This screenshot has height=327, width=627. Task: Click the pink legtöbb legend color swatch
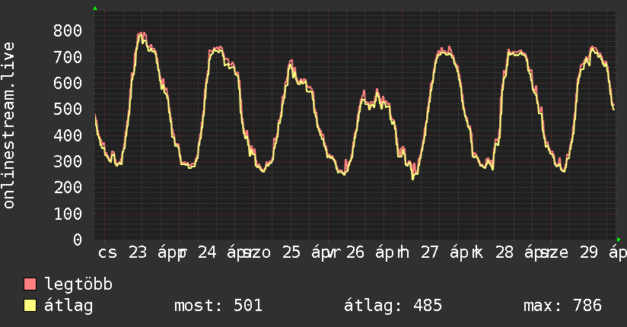[30, 284]
